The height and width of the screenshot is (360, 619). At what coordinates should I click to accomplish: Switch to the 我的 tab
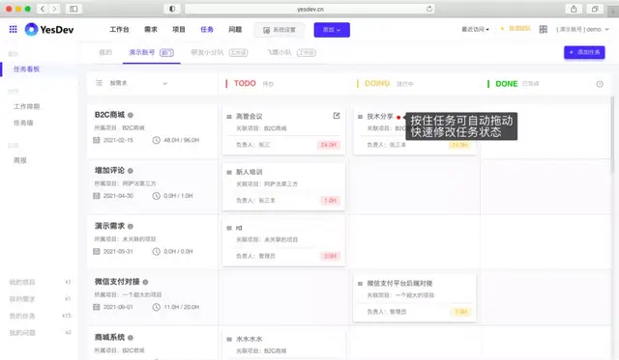point(105,52)
